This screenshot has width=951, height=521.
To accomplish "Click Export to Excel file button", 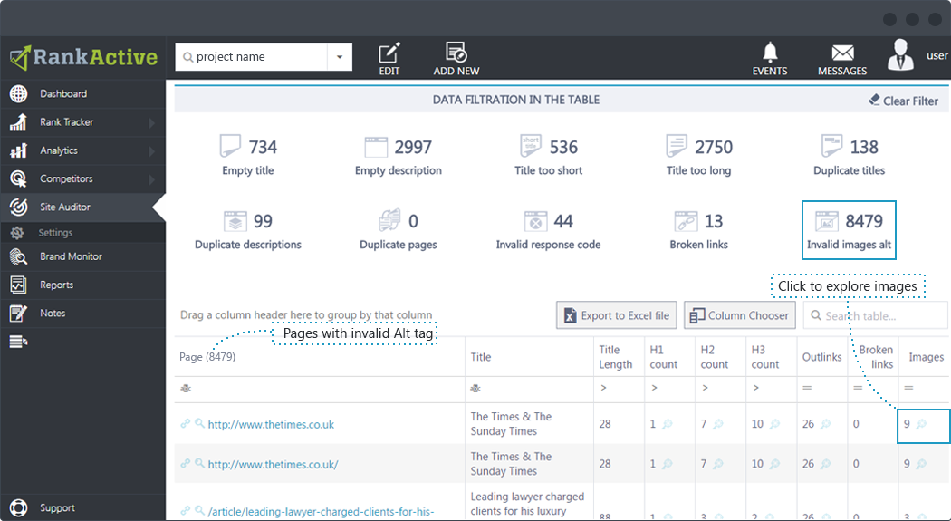I will (x=617, y=315).
